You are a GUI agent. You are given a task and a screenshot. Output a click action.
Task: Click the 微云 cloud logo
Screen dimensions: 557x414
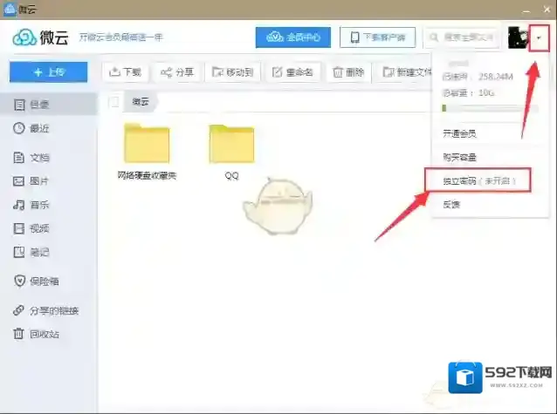[x=40, y=37]
